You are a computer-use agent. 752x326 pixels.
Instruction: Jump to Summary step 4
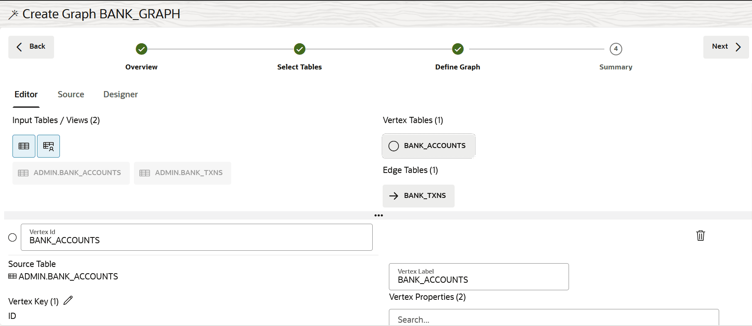616,49
